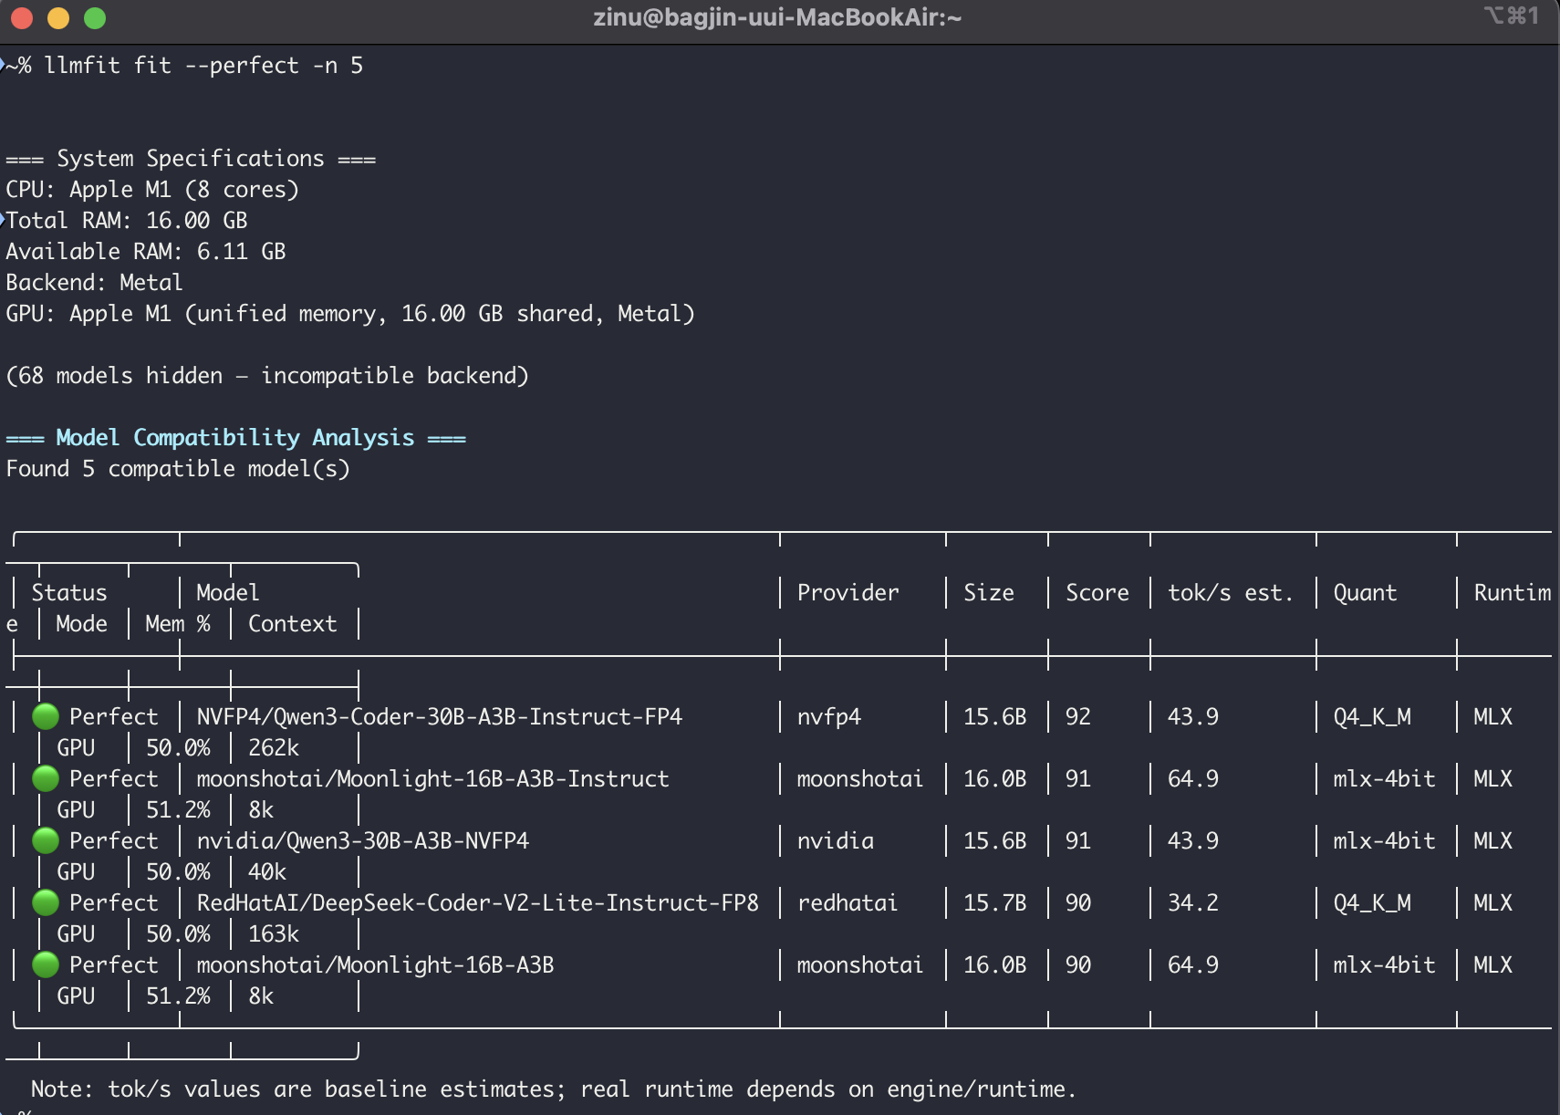Click the 15.7B size cell
Image resolution: width=1560 pixels, height=1115 pixels.
(995, 903)
